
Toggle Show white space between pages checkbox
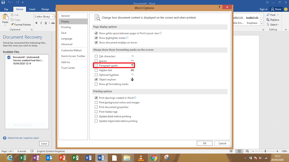click(x=96, y=33)
